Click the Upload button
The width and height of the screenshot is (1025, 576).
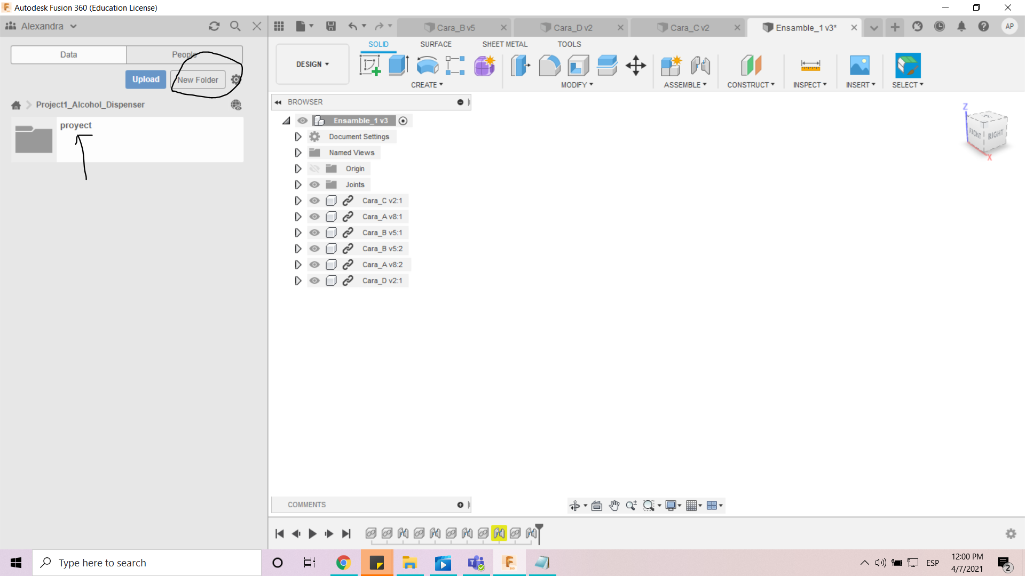click(x=146, y=79)
